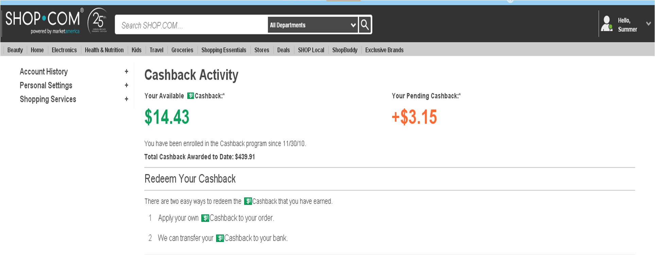Open the SHOP Local menu item

(x=311, y=50)
